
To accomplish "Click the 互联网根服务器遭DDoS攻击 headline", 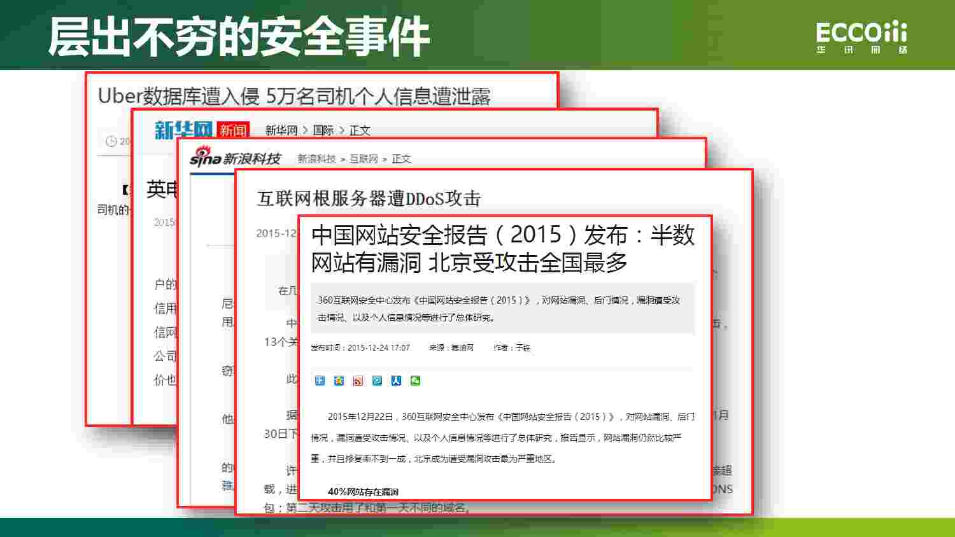I will pyautogui.click(x=369, y=199).
